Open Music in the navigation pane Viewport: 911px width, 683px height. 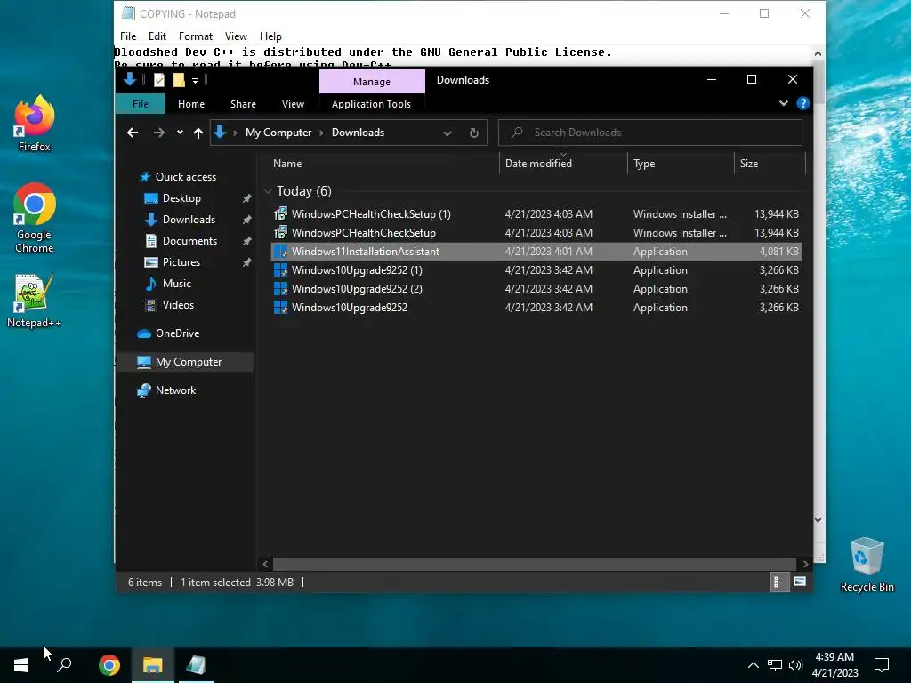pos(177,284)
